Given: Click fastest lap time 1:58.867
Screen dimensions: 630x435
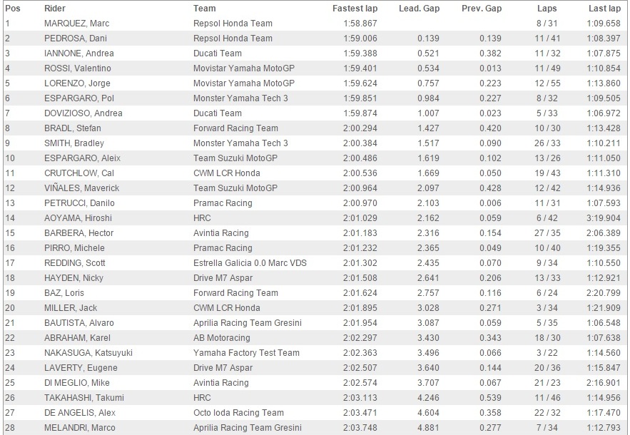Looking at the screenshot, I should (x=360, y=24).
